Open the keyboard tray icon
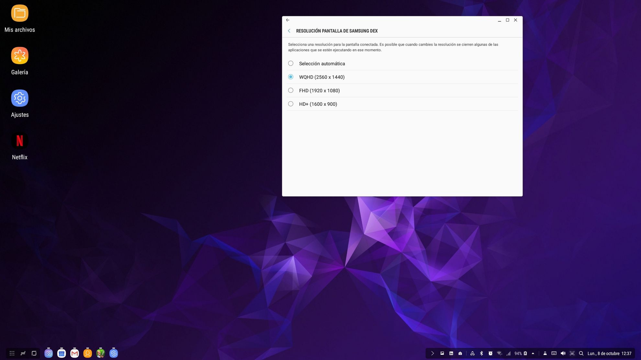 point(554,354)
